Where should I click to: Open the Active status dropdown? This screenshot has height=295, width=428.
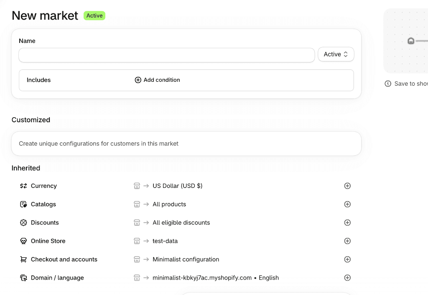coord(336,54)
